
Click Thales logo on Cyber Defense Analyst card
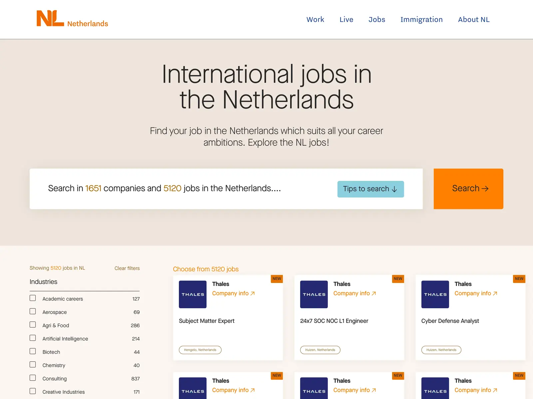[435, 294]
